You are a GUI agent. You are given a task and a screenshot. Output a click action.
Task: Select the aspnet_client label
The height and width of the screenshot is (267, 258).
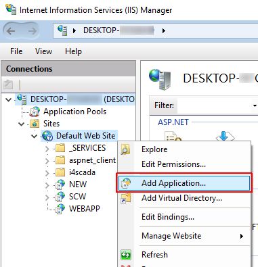point(92,160)
